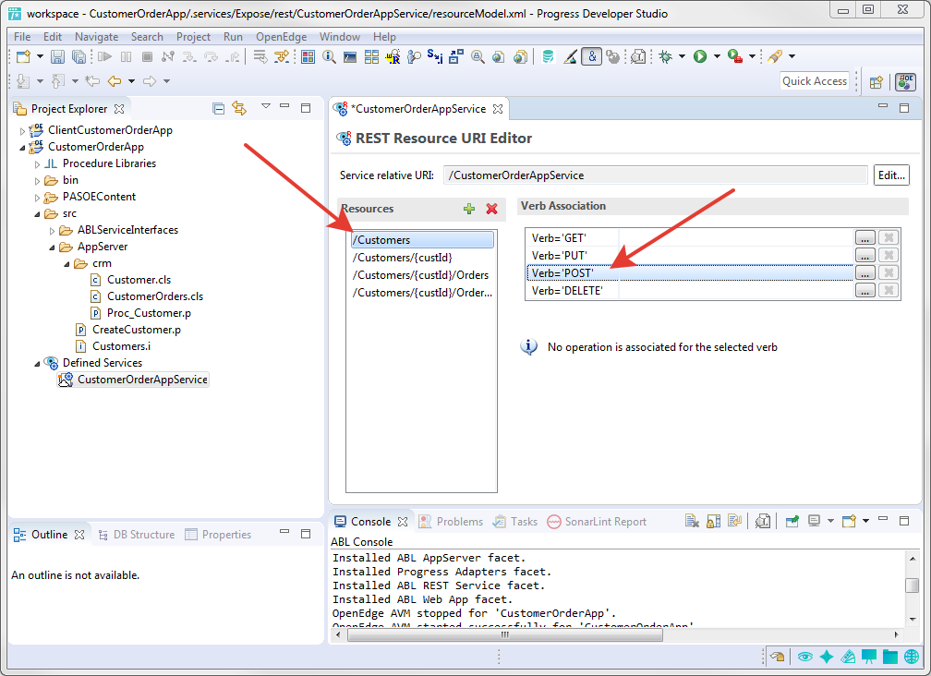Click the ... button for Verb='PUT'
Screen dimensions: 931x676
tap(865, 255)
